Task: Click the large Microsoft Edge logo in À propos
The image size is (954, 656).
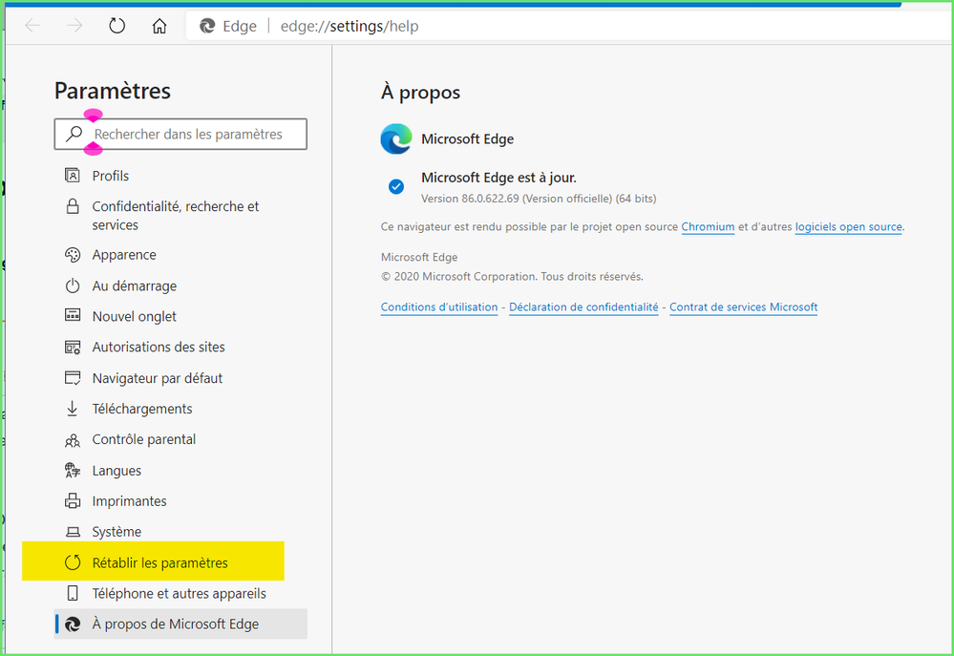Action: (x=396, y=138)
